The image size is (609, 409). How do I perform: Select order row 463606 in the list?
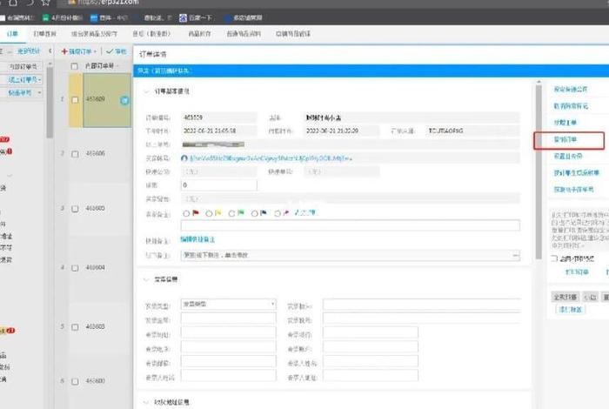[x=100, y=154]
